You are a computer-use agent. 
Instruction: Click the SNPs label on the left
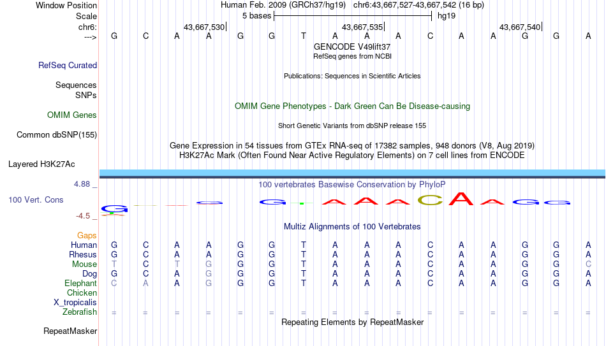coord(86,95)
